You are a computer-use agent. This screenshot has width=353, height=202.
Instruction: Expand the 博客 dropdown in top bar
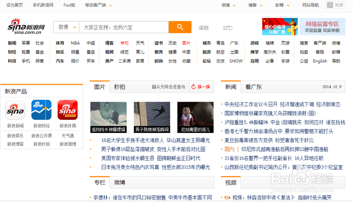coord(256,5)
